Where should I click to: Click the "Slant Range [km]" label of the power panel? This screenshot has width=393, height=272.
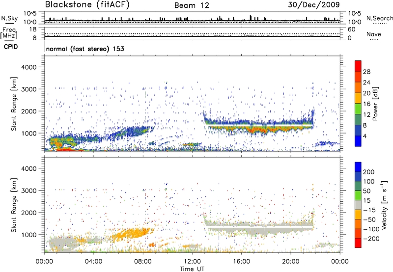pyautogui.click(x=14, y=104)
